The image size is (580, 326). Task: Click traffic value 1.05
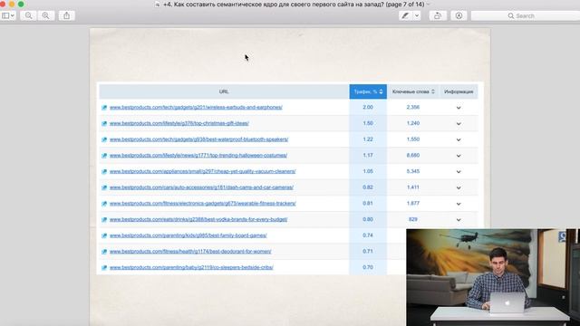(x=368, y=171)
